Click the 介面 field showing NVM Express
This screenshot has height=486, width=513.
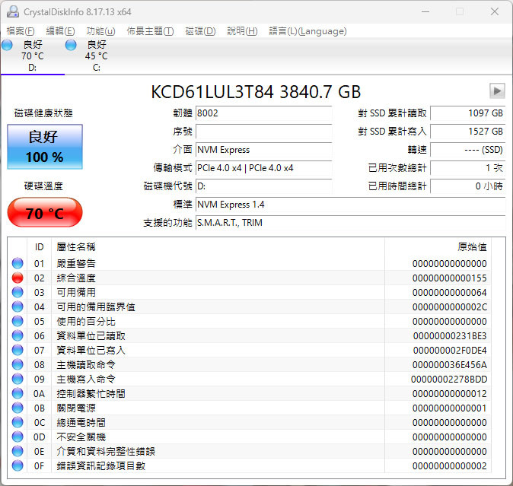(x=263, y=150)
